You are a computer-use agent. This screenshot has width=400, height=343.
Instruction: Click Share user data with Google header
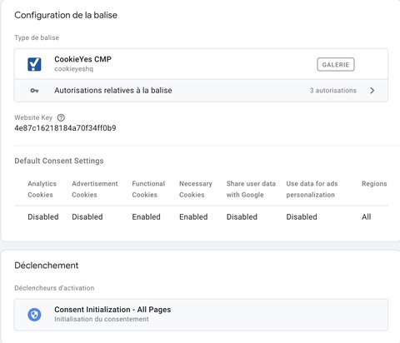tap(251, 189)
